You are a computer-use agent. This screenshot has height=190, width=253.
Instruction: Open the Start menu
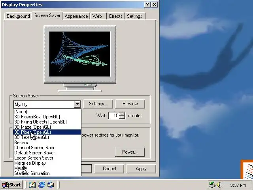[11, 185]
